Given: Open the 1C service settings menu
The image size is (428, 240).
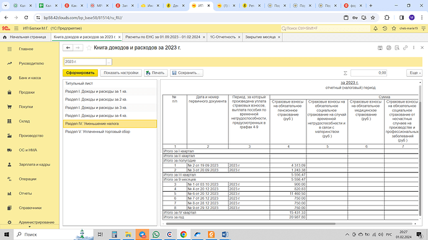Looking at the screenshot, I should pos(424,28).
